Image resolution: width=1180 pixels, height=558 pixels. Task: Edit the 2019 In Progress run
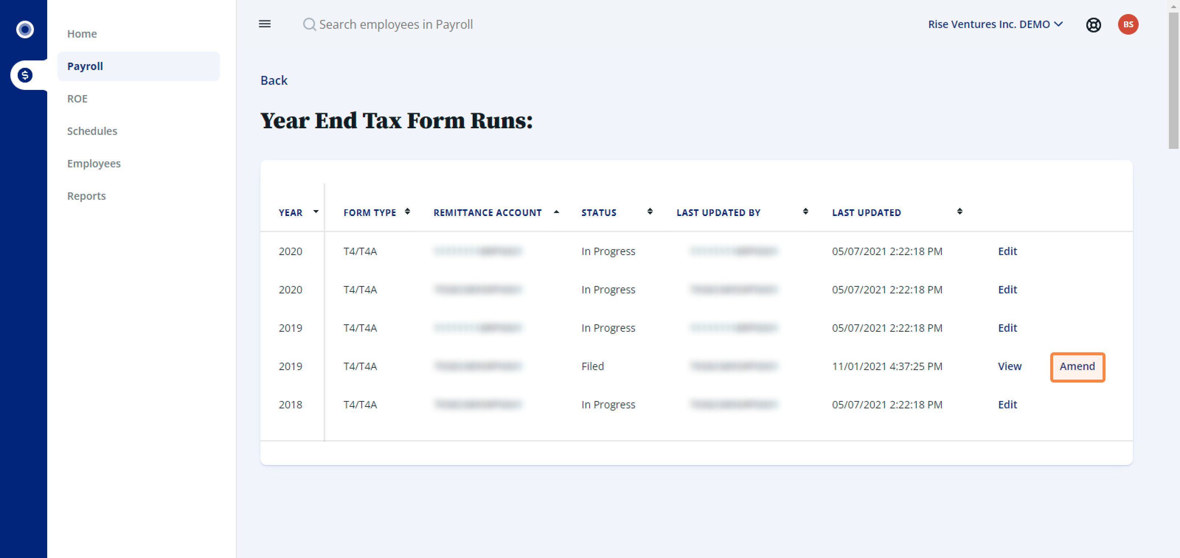(x=1007, y=328)
